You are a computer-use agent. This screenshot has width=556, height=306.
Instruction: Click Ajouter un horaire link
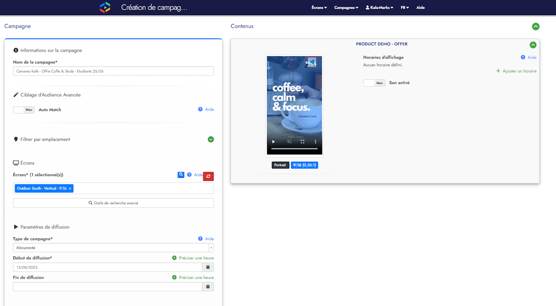point(516,71)
